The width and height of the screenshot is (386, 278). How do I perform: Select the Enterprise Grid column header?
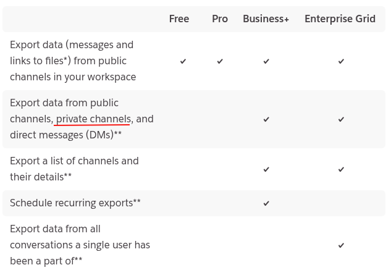pyautogui.click(x=340, y=19)
